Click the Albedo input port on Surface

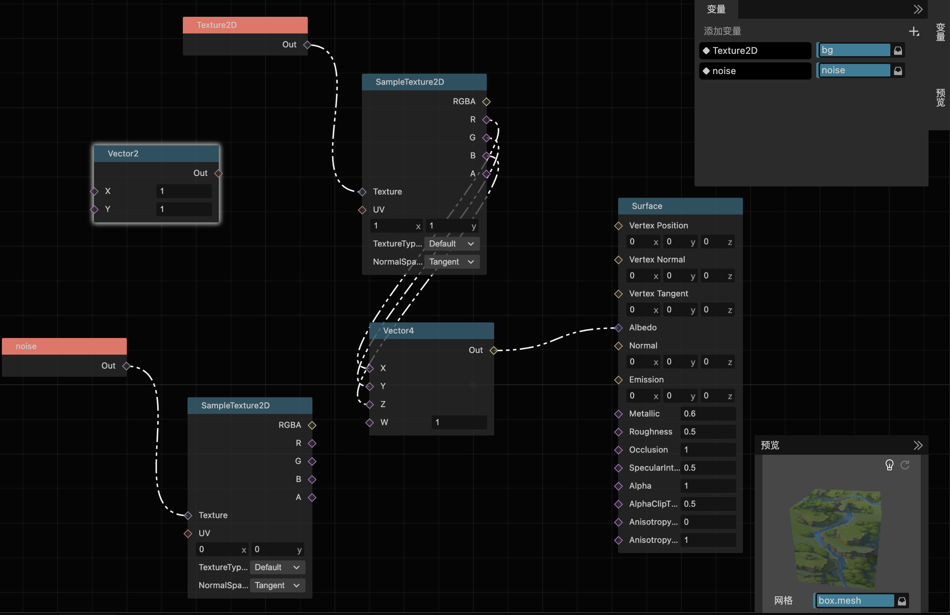pyautogui.click(x=618, y=328)
